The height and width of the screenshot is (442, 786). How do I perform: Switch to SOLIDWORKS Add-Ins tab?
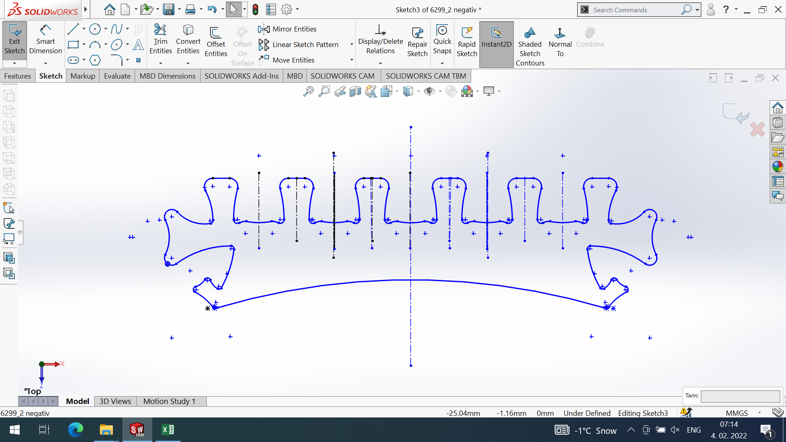[242, 76]
